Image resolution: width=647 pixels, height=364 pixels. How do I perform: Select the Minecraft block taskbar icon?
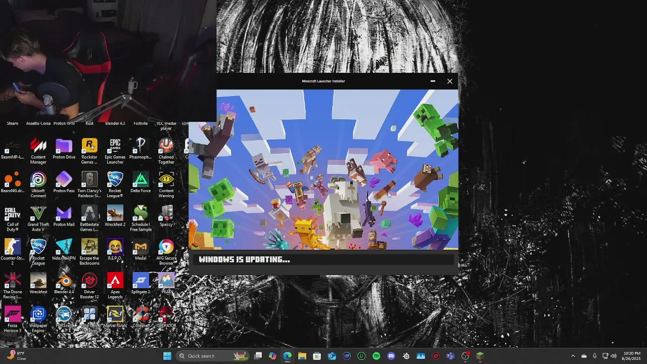pyautogui.click(x=480, y=356)
